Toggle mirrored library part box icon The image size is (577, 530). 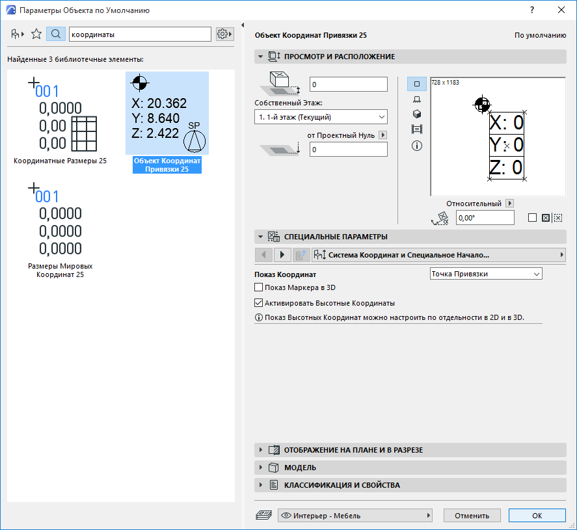546,218
